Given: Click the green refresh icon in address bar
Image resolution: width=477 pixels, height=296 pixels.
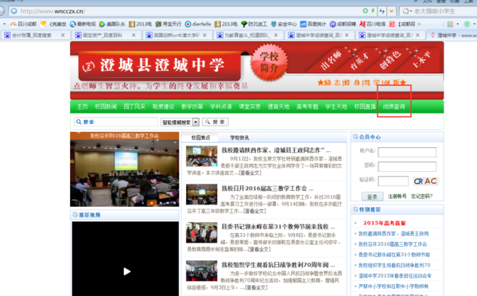Looking at the screenshot, I should [x=366, y=11].
